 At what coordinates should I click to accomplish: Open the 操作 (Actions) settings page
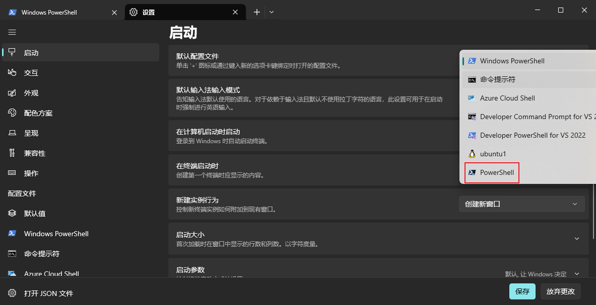point(31,173)
